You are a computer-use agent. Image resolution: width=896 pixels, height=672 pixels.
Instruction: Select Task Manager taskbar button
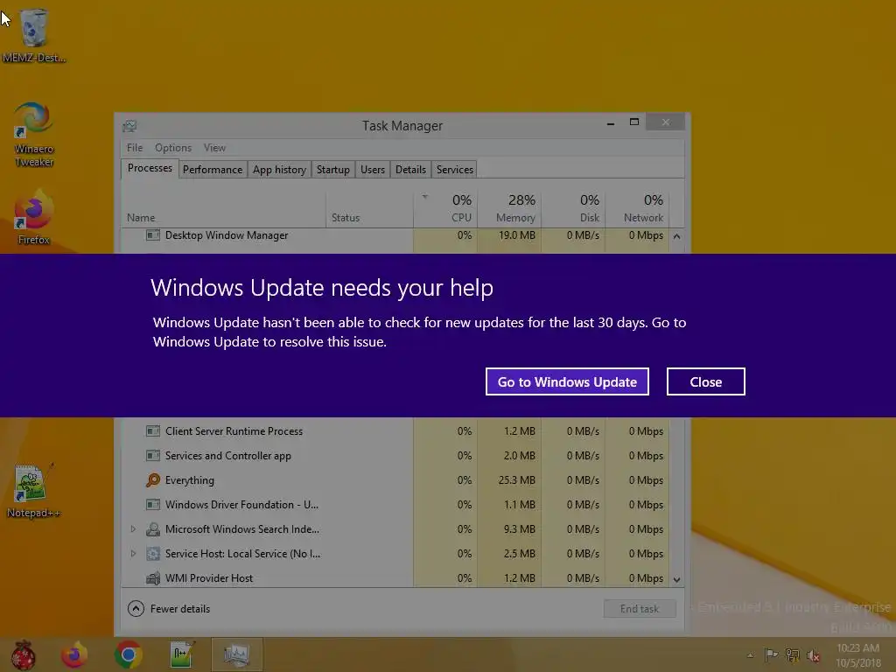coord(236,654)
